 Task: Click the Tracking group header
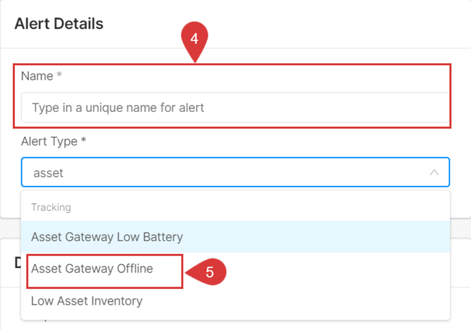51,207
